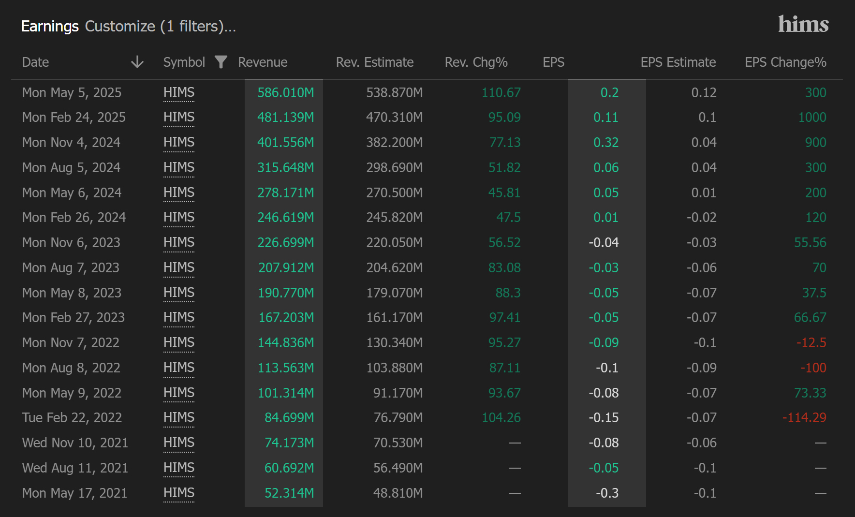855x517 pixels.
Task: Click the Symbol column header
Action: [x=184, y=62]
